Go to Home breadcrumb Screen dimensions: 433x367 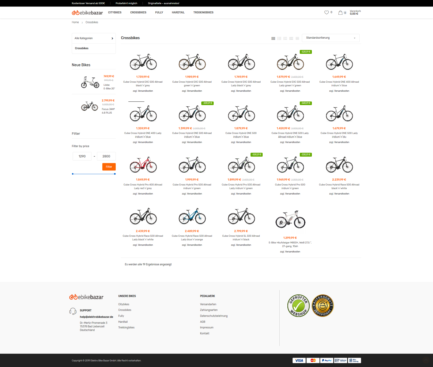pyautogui.click(x=75, y=22)
